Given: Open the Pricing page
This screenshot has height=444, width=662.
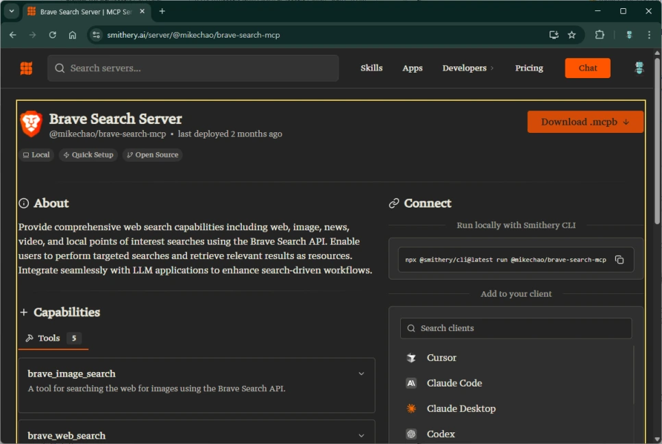Looking at the screenshot, I should coord(529,68).
